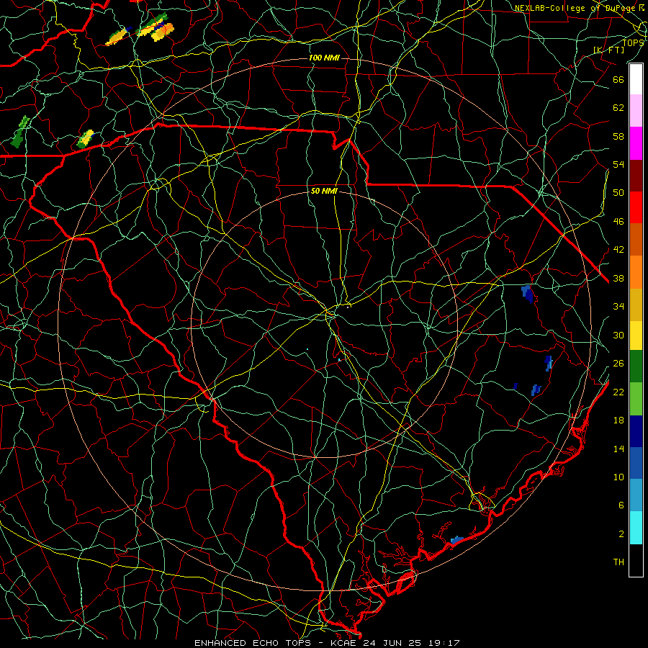648x648 pixels.
Task: Click the legend value 54
Action: pyautogui.click(x=618, y=164)
